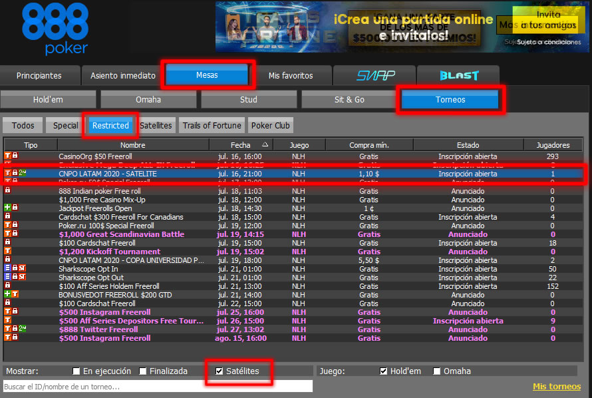
Task: Open the Mis torneos link
Action: pyautogui.click(x=557, y=386)
